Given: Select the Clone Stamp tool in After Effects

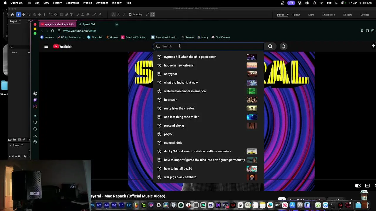Looking at the screenshot, I should [x=83, y=14].
